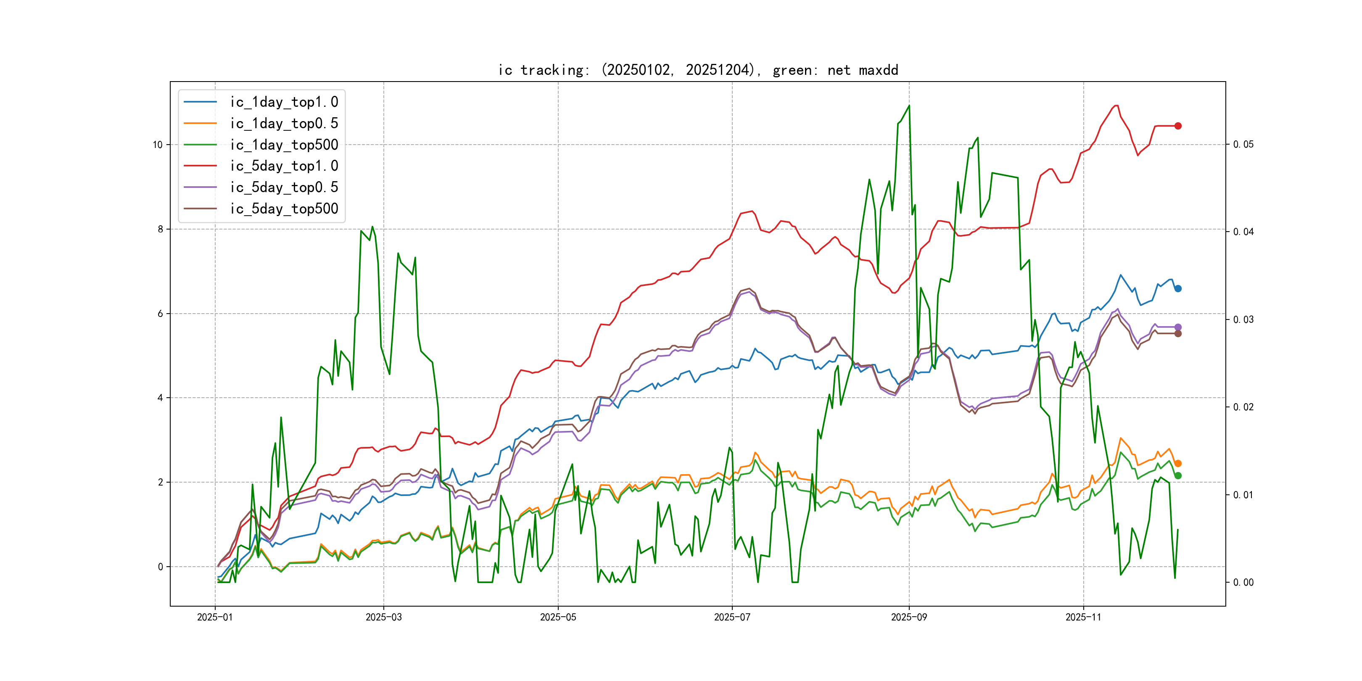Screen dimensions: 1362x681
Task: Click the 2025-03 x-axis tick label
Action: click(x=383, y=617)
